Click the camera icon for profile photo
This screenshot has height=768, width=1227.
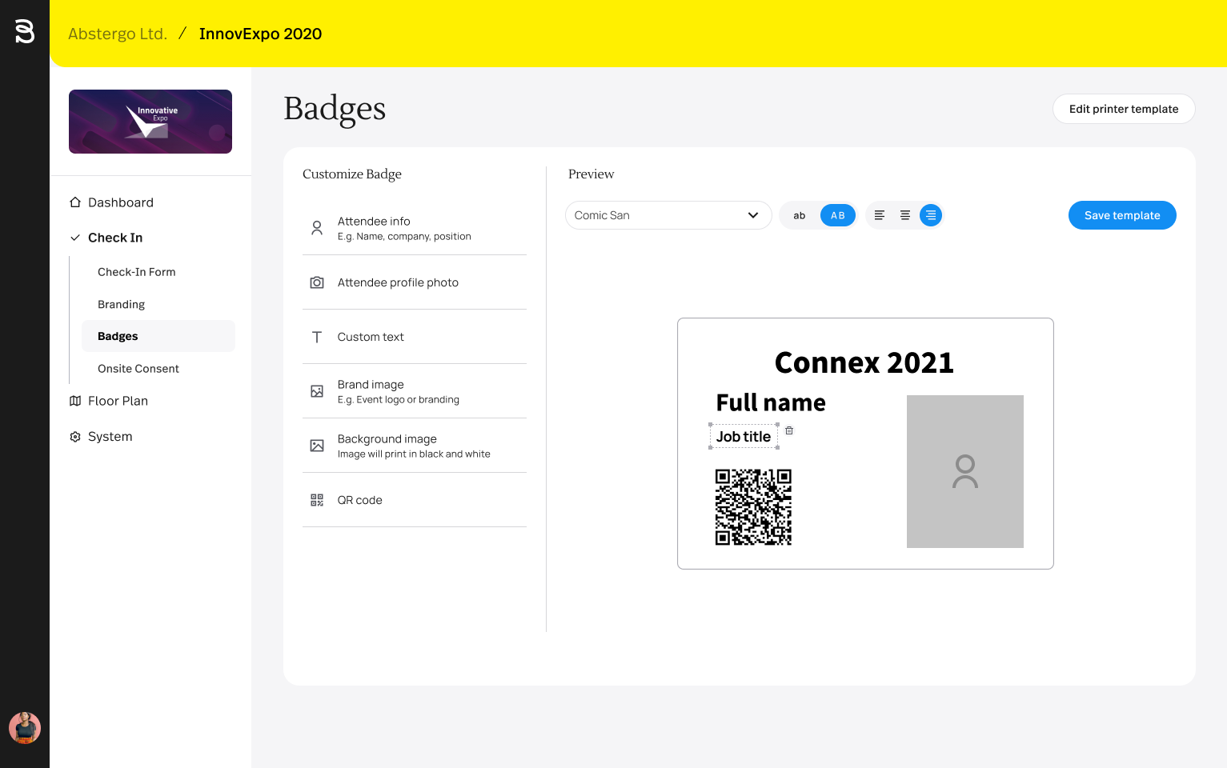317,282
